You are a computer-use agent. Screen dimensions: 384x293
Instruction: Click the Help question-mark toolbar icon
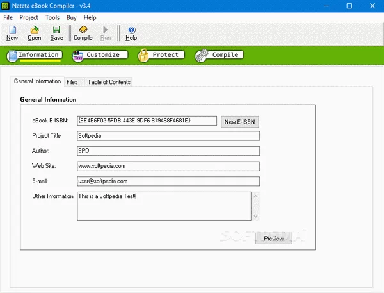click(131, 33)
